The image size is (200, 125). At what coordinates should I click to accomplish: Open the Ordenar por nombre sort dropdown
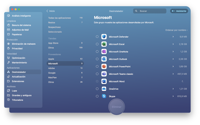(x=176, y=30)
